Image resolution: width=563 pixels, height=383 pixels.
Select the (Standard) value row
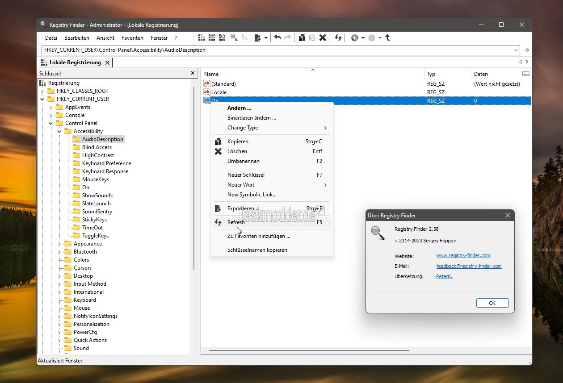(366, 84)
